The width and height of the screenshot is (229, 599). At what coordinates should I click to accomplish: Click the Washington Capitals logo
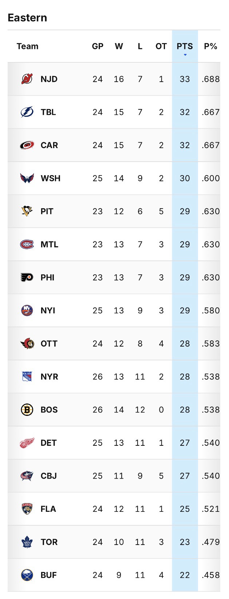(x=27, y=178)
